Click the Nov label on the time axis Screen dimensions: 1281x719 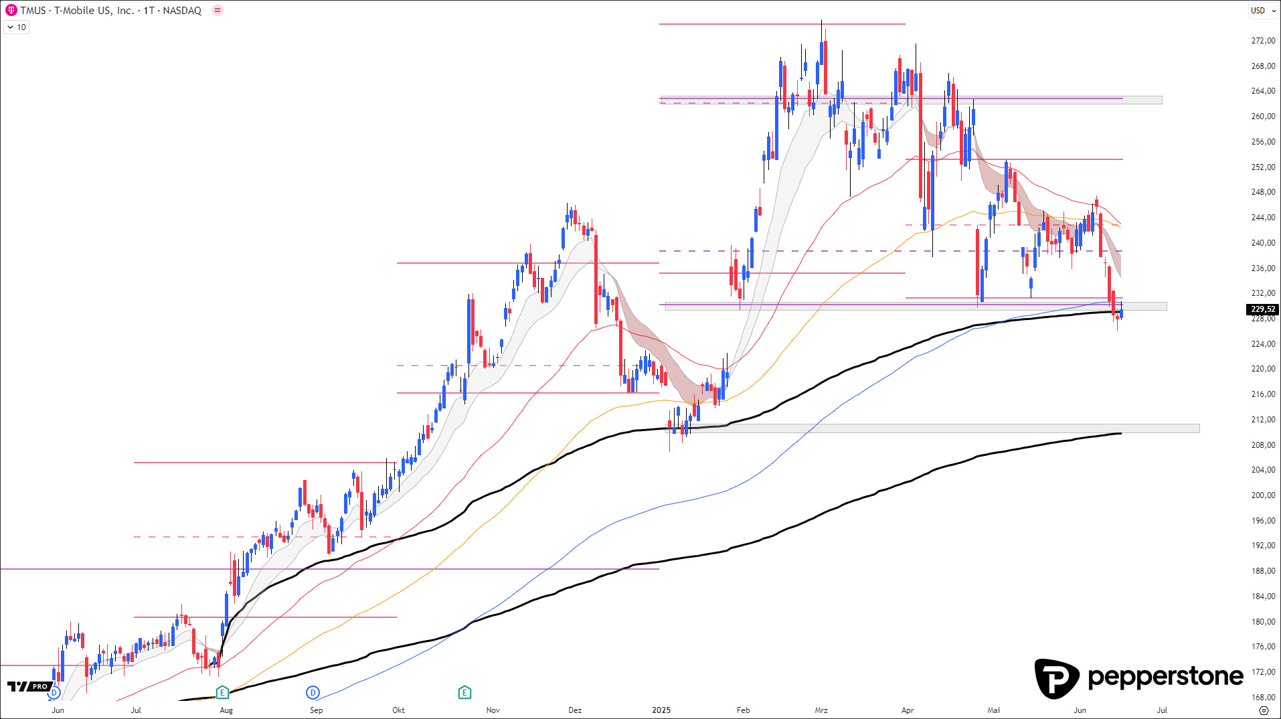493,710
